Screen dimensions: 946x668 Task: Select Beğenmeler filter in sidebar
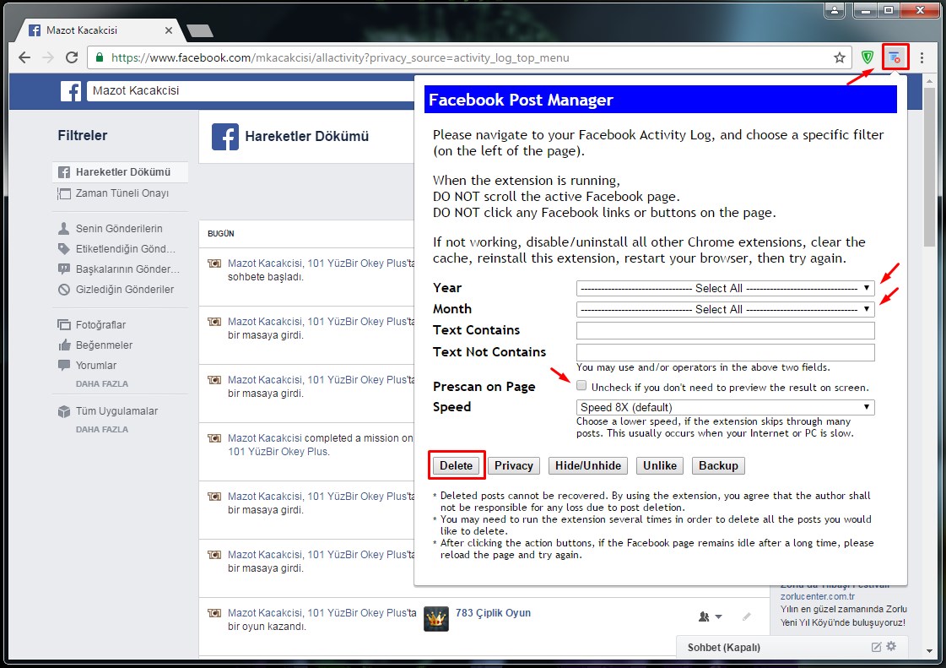click(x=103, y=345)
